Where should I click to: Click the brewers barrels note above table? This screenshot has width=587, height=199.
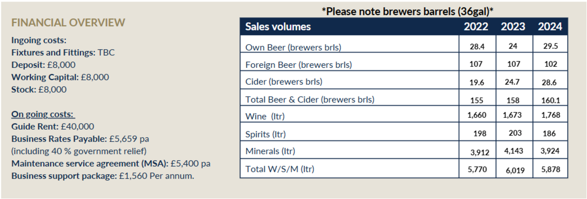pos(407,12)
